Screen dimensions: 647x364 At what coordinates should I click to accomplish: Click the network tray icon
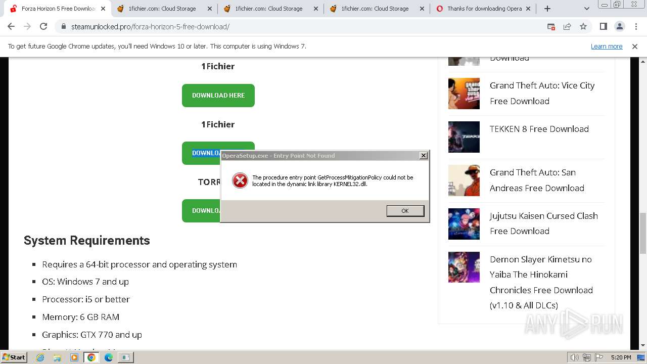point(587,357)
